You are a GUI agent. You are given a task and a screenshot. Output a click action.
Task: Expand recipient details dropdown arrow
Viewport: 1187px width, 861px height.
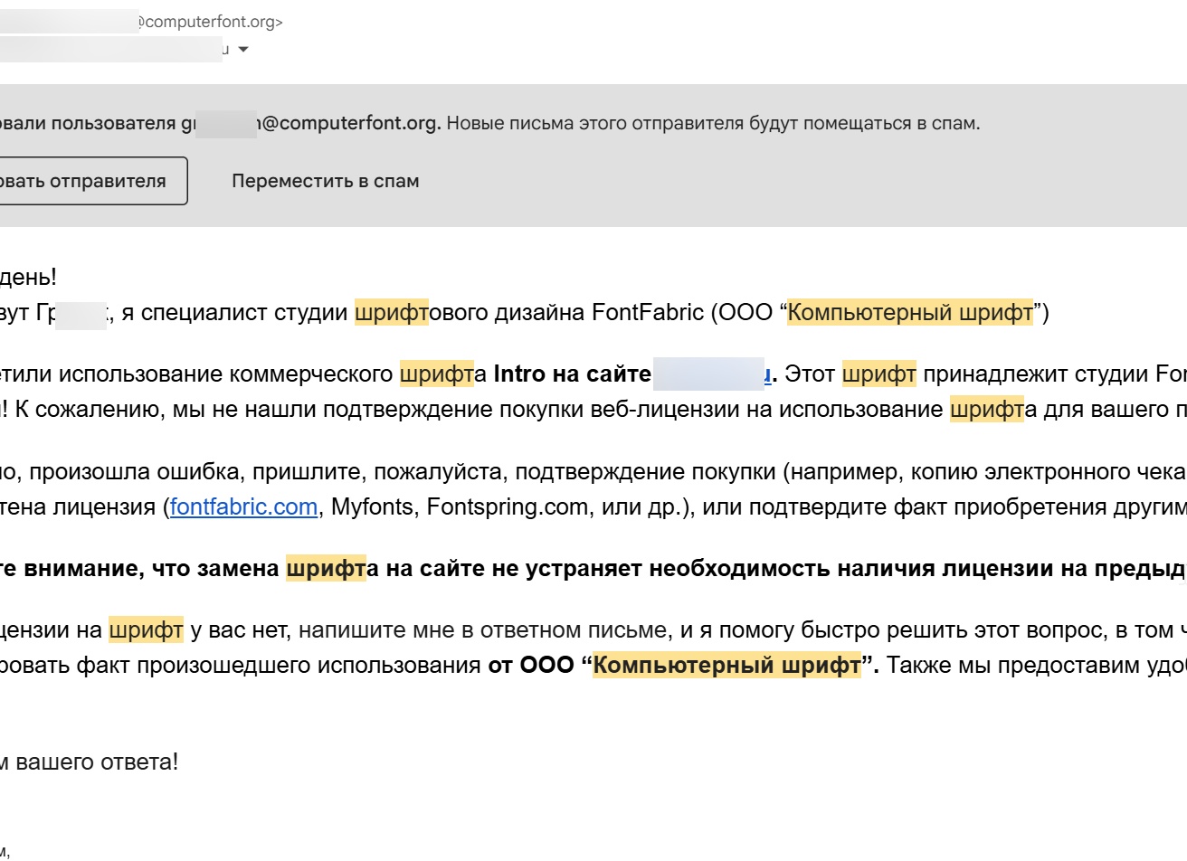242,50
